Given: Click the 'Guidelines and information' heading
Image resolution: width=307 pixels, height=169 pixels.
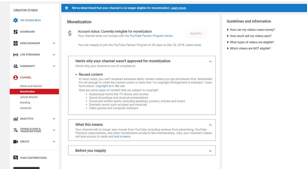Looking at the screenshot, I should point(249,21).
